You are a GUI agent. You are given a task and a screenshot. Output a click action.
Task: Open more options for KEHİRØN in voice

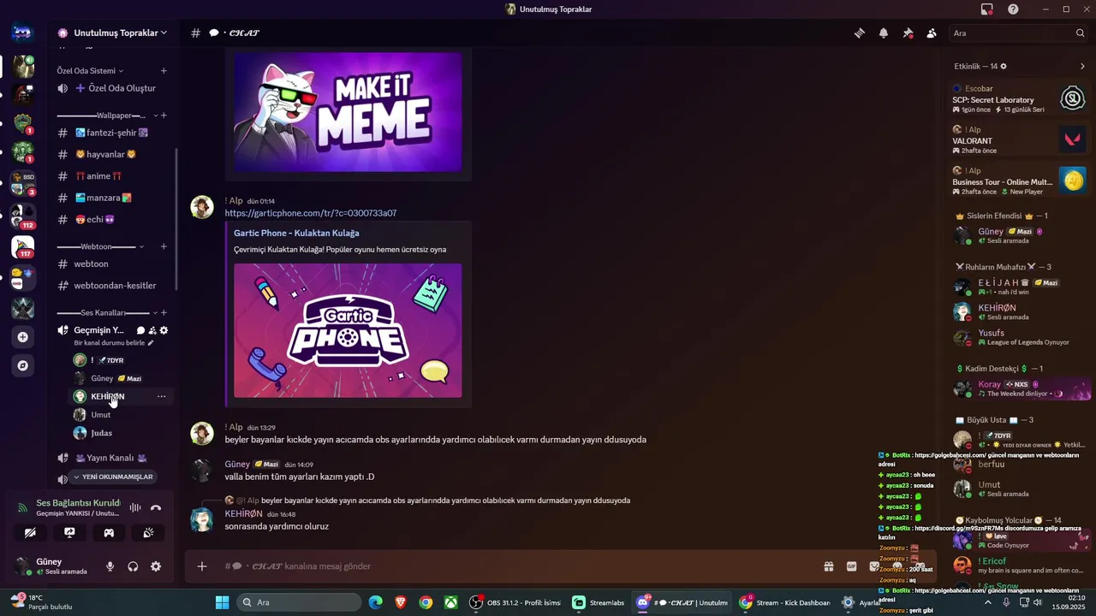pos(161,397)
